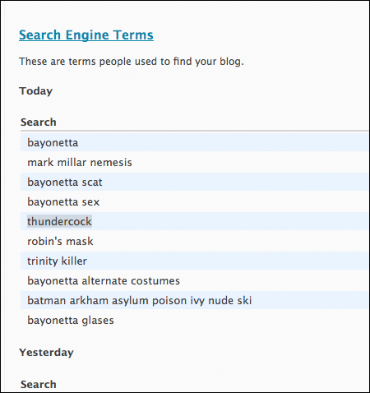Select 'bayonetta alternate costumes' entry
This screenshot has width=370, height=393.
(x=104, y=281)
